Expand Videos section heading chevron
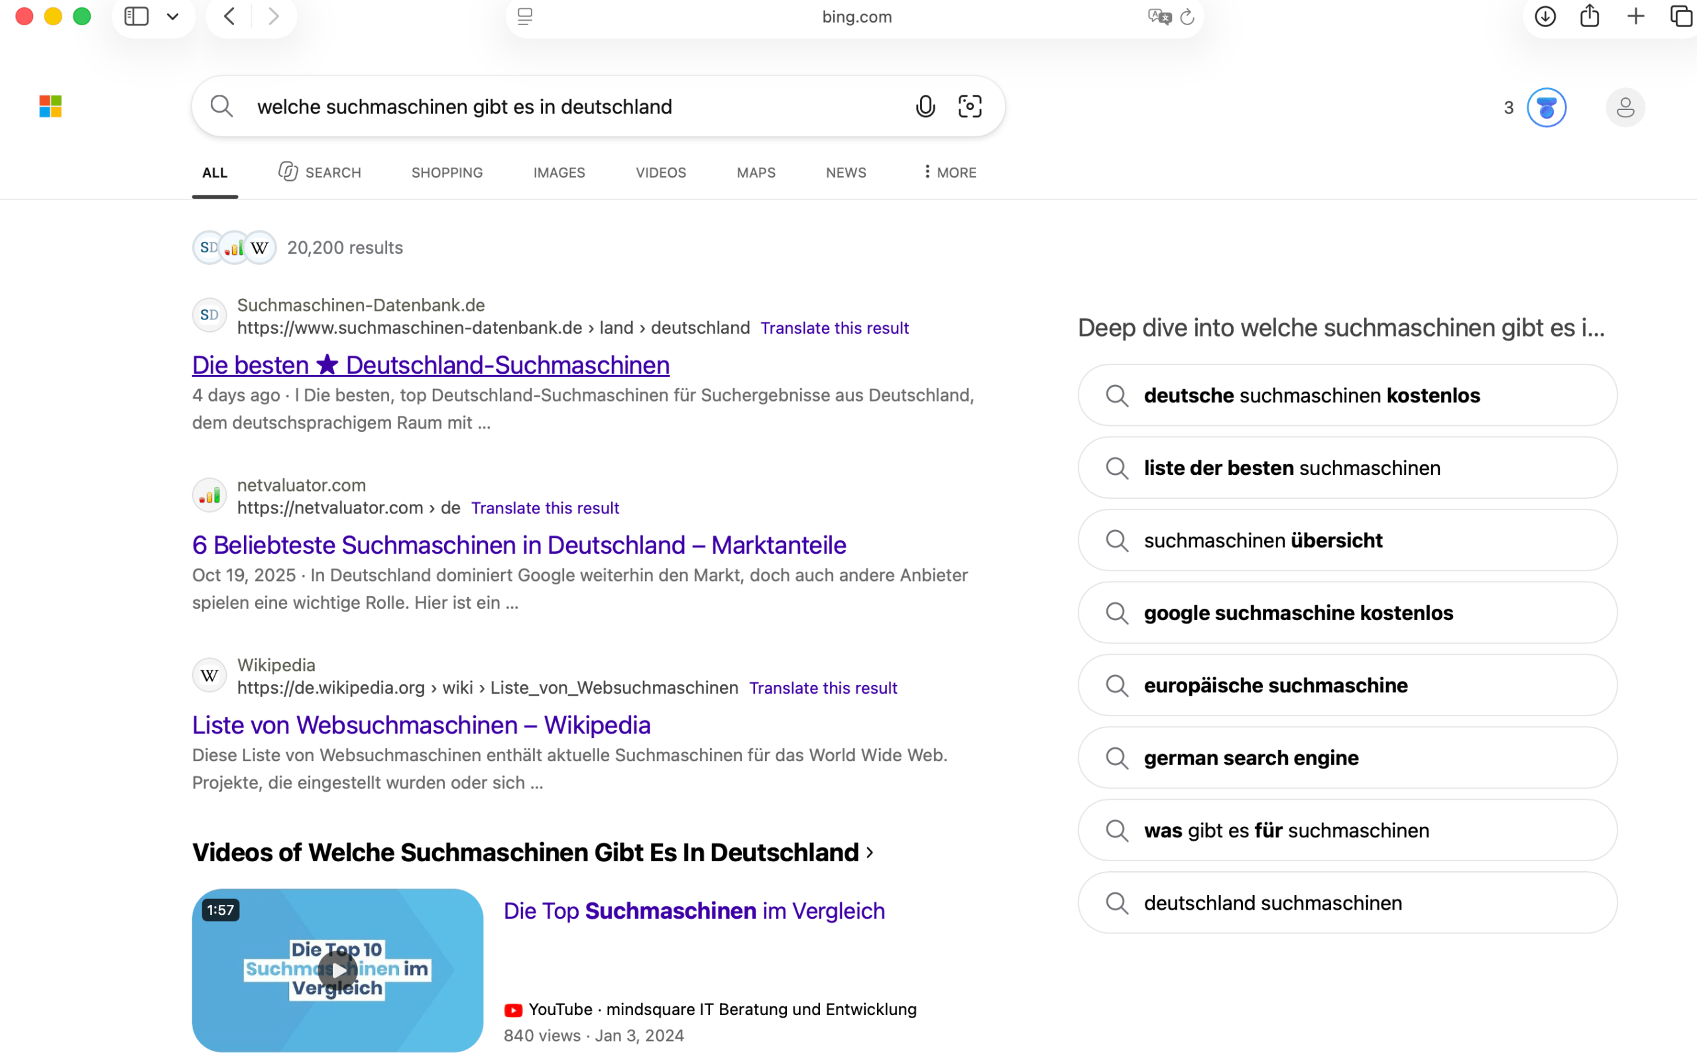This screenshot has height=1060, width=1697. pyautogui.click(x=870, y=853)
